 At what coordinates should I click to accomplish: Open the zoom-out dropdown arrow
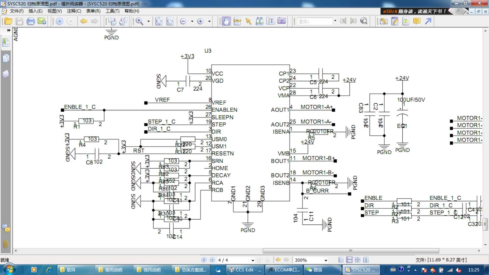192,21
